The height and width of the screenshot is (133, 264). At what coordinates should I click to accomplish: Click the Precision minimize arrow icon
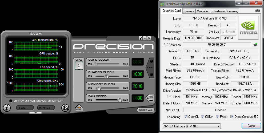145,38
